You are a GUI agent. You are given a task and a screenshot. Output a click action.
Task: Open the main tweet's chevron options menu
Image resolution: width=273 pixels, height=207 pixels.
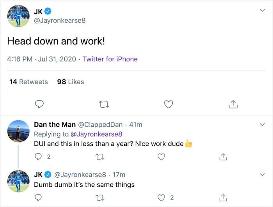tap(262, 10)
